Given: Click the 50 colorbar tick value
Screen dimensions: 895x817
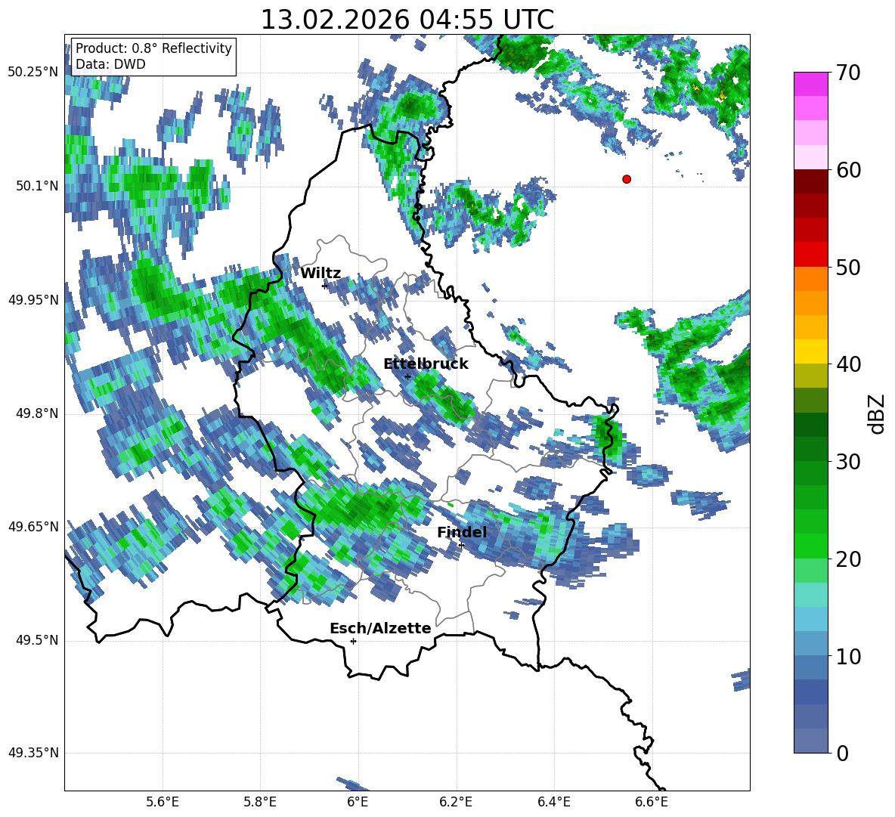Looking at the screenshot, I should (848, 267).
